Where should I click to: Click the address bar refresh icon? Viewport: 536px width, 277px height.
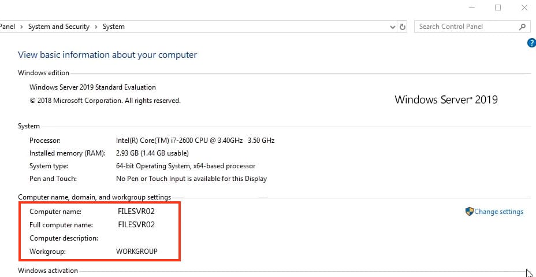point(403,27)
